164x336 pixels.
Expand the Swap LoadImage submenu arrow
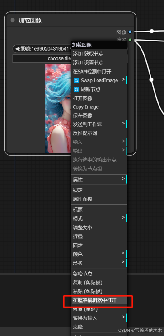(123, 79)
